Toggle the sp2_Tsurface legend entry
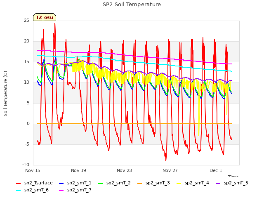Screen dimensions: 264x198 (34, 183)
